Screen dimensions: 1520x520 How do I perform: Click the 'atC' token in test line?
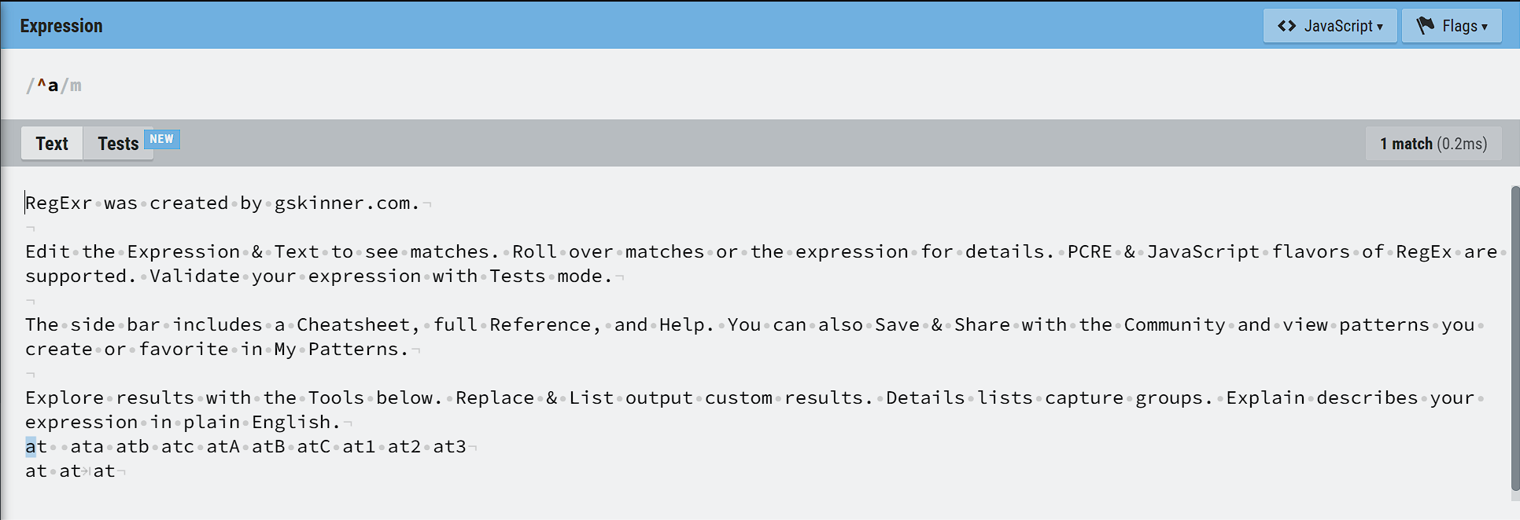(x=314, y=447)
